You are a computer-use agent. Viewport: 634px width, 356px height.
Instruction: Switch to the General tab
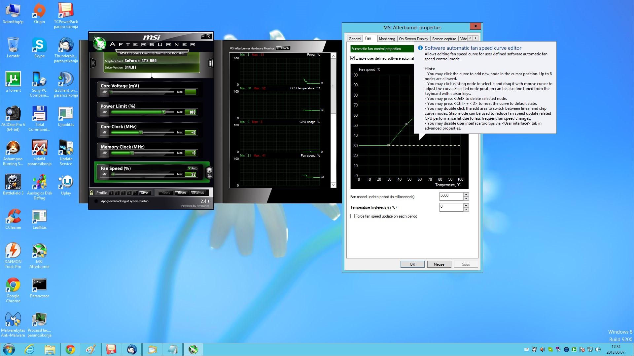pos(355,39)
